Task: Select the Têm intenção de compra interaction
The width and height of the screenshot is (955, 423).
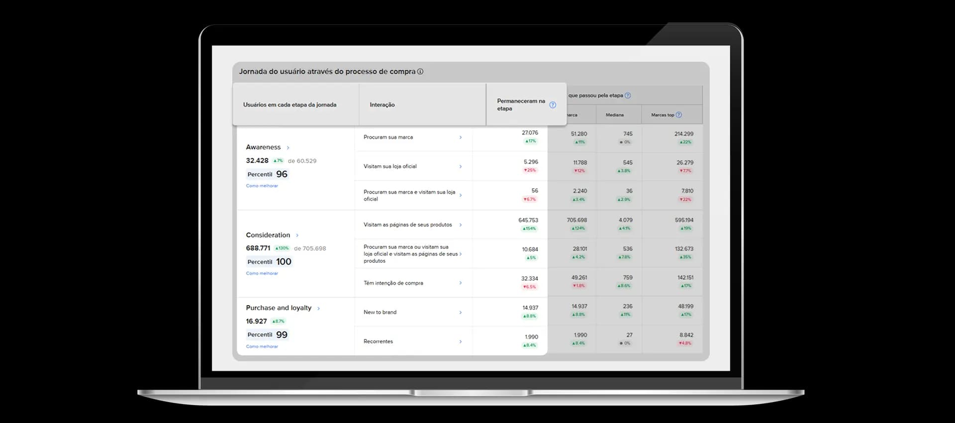Action: [x=393, y=283]
